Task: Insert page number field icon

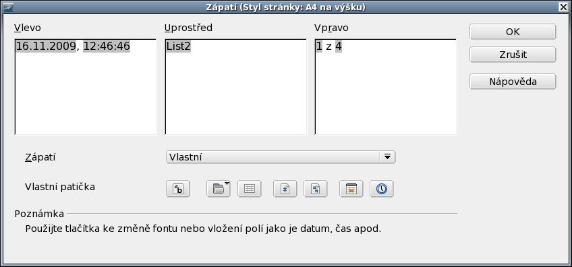Action: point(285,189)
